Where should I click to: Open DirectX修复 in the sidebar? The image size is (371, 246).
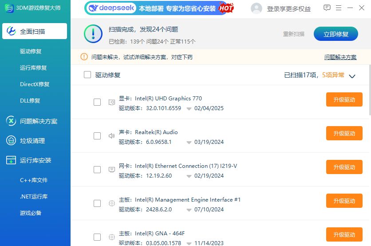[35, 84]
